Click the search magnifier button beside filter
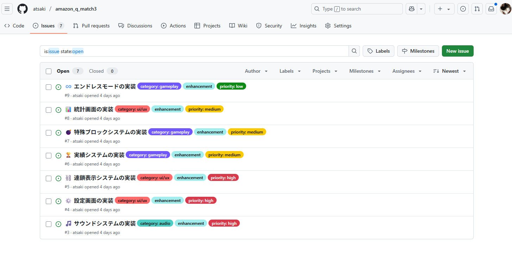This screenshot has height=254, width=512. (x=354, y=51)
